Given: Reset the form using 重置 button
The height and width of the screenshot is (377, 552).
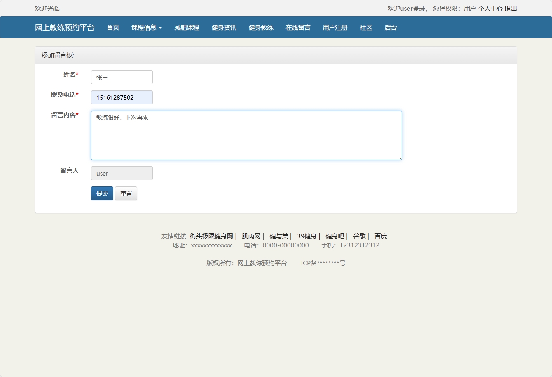Looking at the screenshot, I should 126,193.
